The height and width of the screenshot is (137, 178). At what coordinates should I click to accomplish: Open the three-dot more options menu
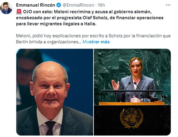coord(168,5)
